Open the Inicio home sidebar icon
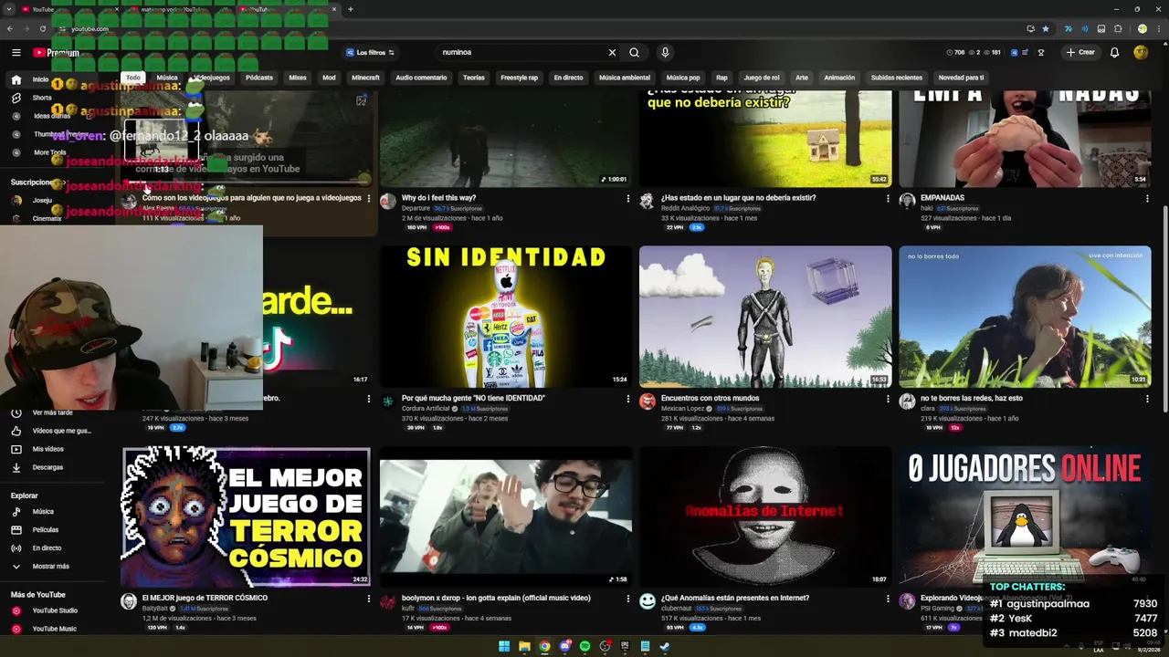The image size is (1169, 657). coord(16,79)
